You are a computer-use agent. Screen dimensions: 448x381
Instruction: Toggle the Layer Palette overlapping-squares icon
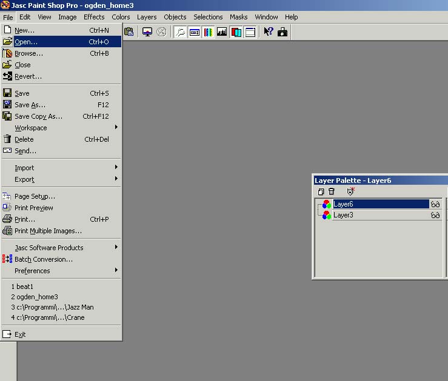click(236, 31)
